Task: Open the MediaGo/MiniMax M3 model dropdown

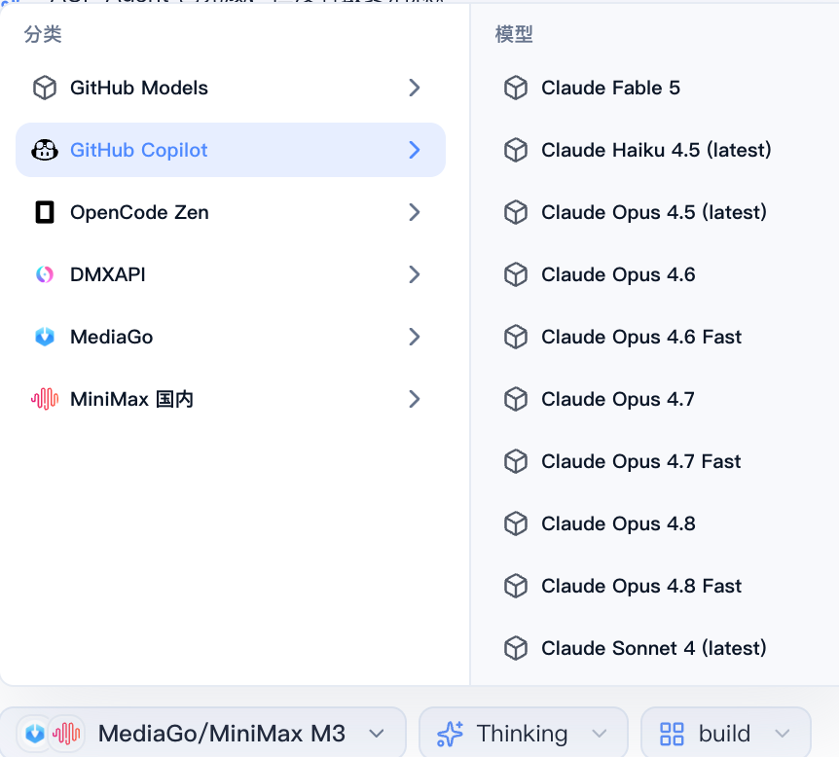Action: click(203, 733)
